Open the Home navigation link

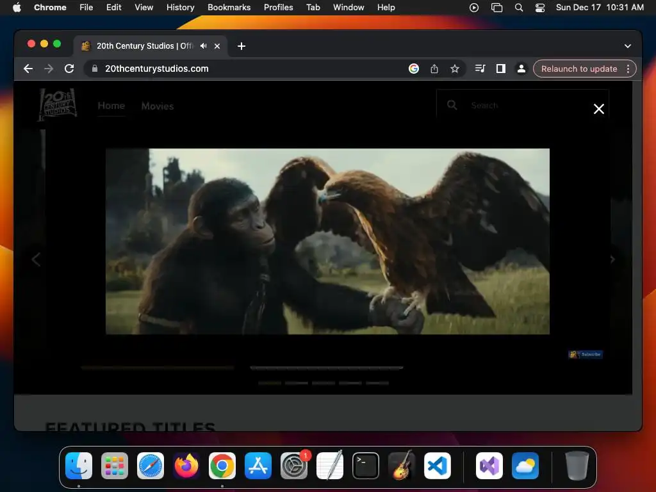click(x=111, y=106)
